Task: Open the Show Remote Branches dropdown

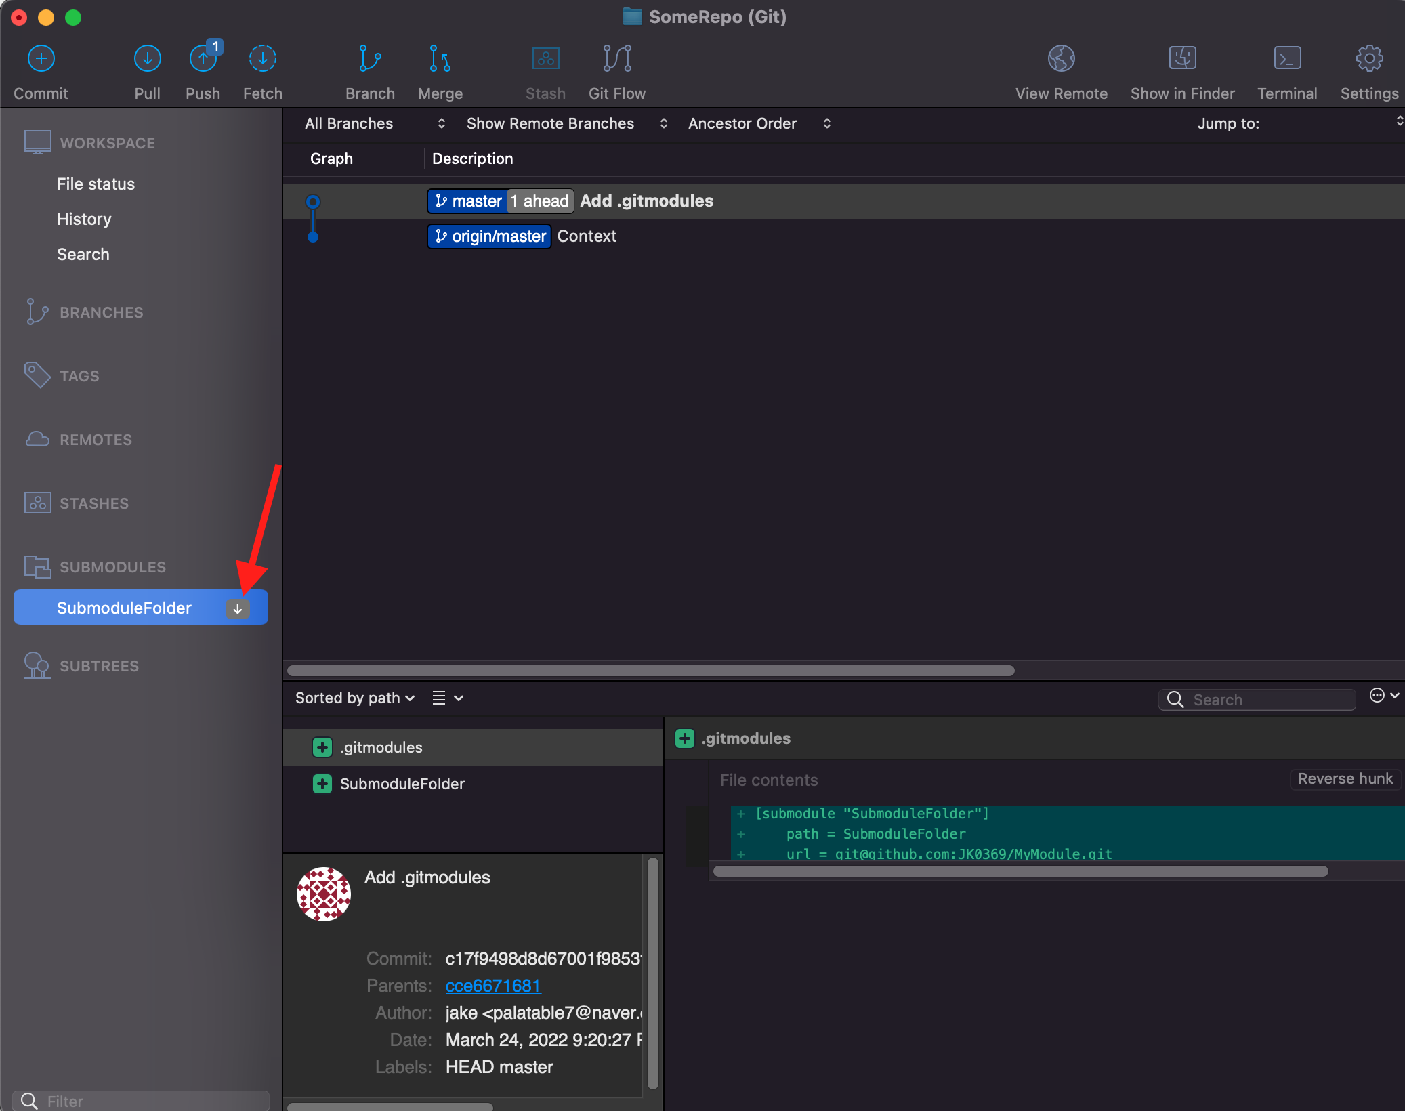Action: tap(566, 123)
